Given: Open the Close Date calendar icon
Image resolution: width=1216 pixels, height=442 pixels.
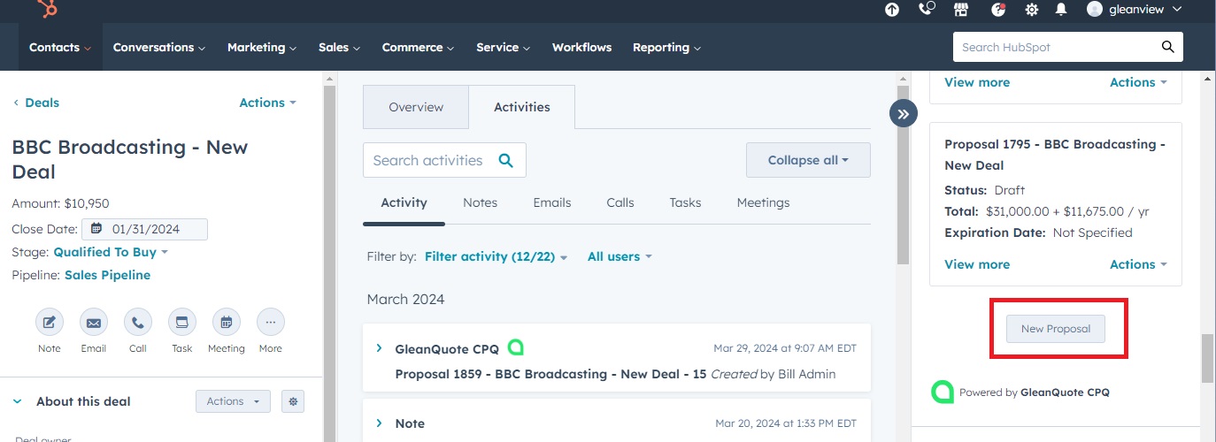Looking at the screenshot, I should coord(96,229).
